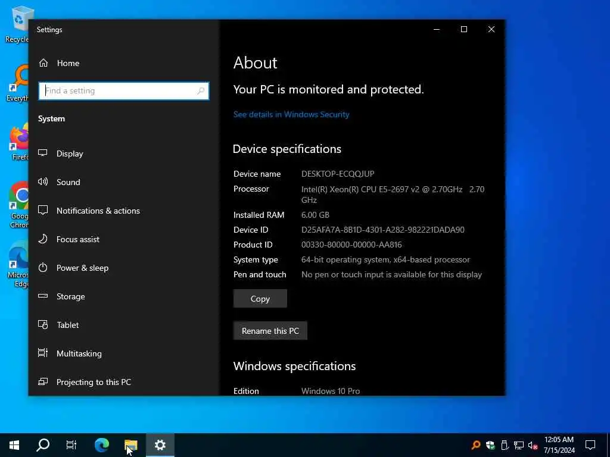Click the muted volume tray icon
The width and height of the screenshot is (610, 457).
pos(533,445)
